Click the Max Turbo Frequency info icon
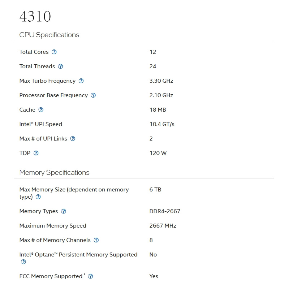The image size is (289, 289). (81, 81)
